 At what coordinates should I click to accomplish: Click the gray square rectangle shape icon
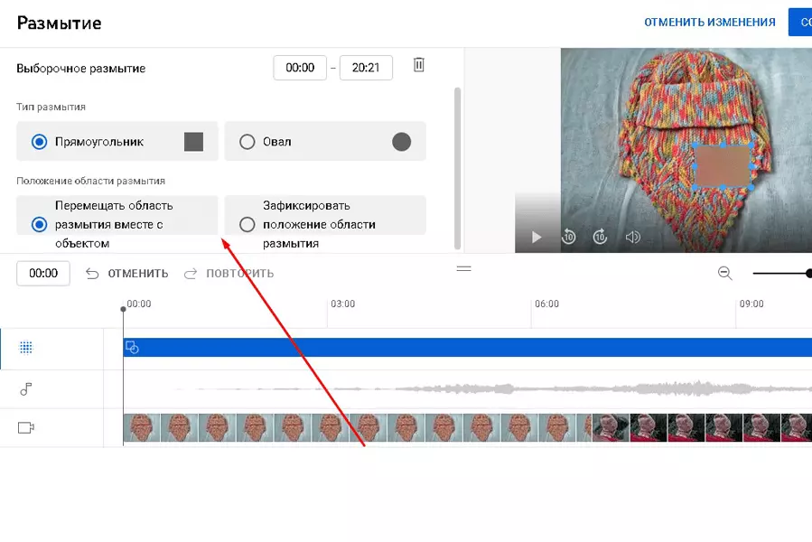[x=193, y=142]
